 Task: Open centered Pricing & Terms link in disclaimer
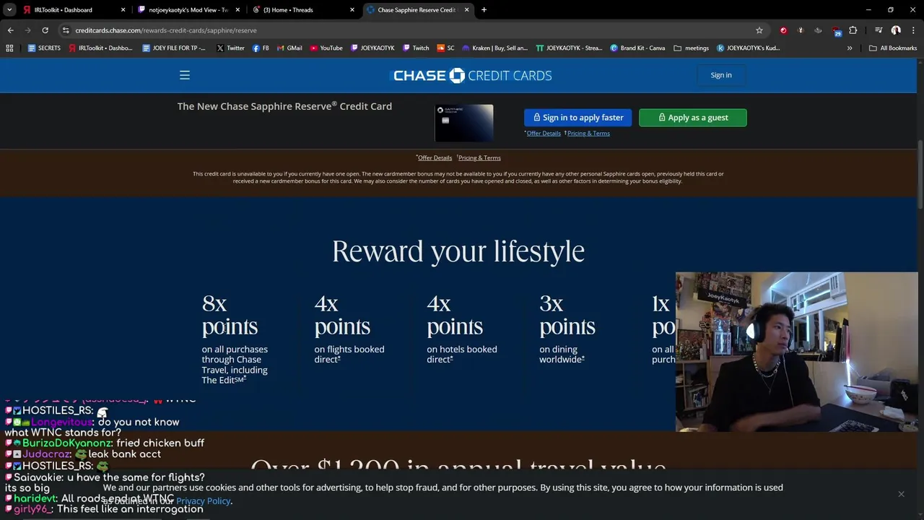[479, 158]
